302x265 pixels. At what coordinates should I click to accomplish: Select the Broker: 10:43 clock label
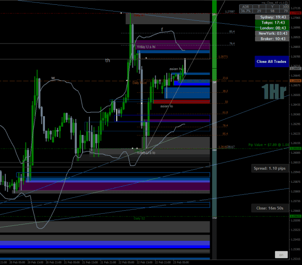[272, 39]
